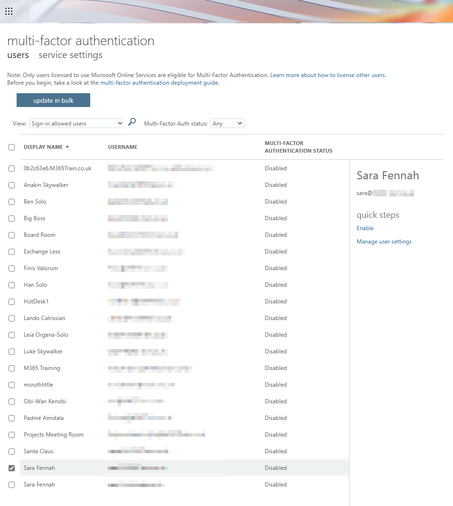Select the Obi-Wan Kenobi user row
The image size is (453, 506).
[x=45, y=401]
